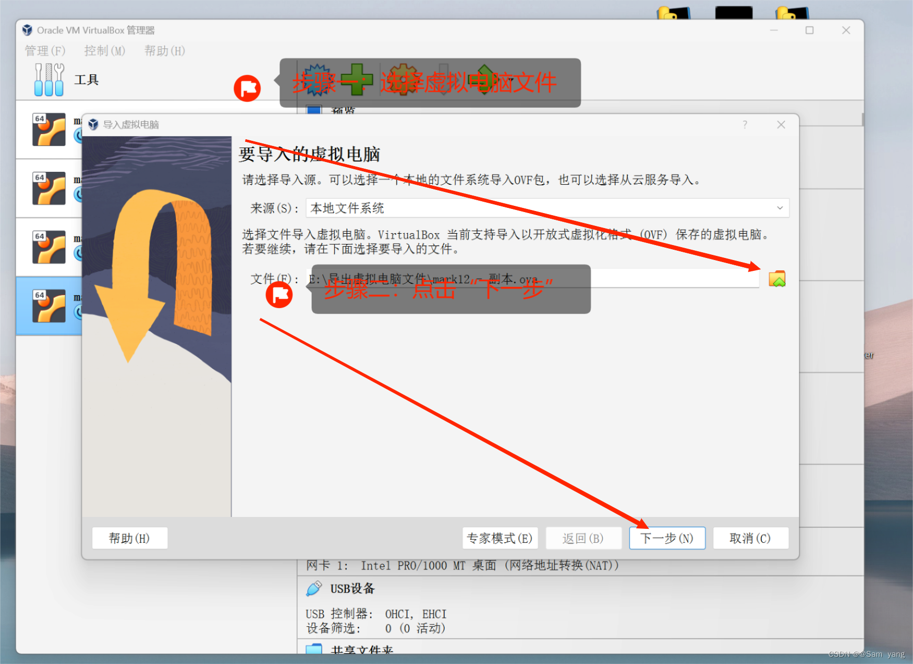
Task: Maximize the VirtualBox manager window
Action: point(810,30)
